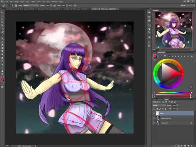Click the round button below color wheel
196x147 pixels.
pyautogui.click(x=191, y=87)
